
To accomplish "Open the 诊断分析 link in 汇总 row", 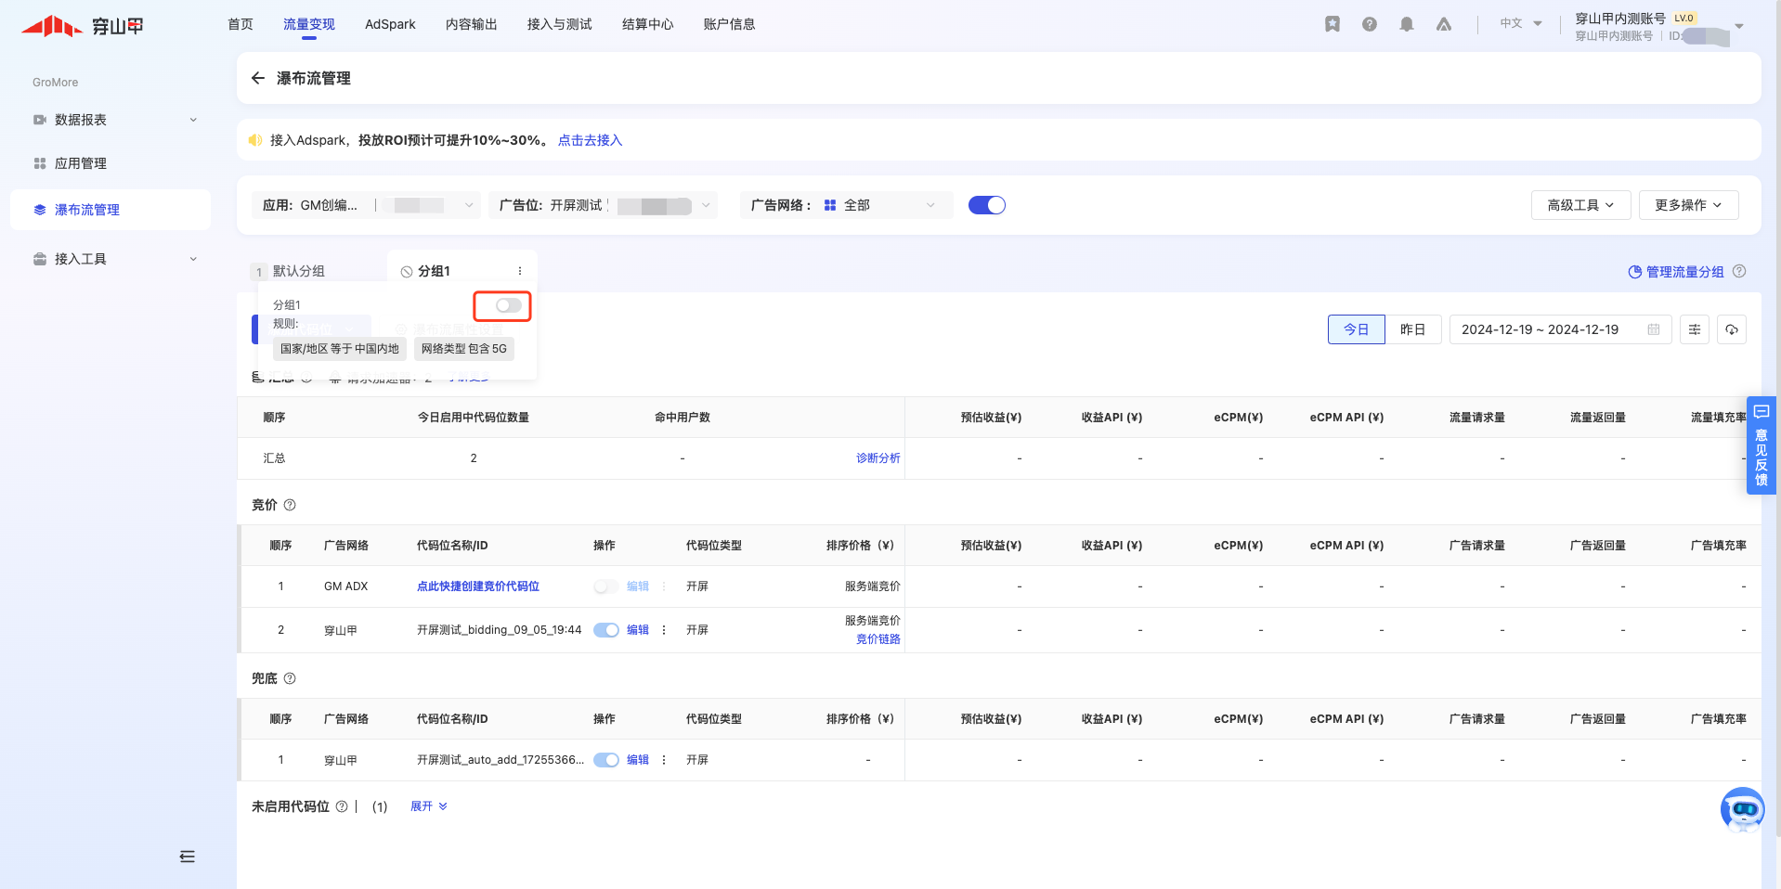I will coord(878,458).
